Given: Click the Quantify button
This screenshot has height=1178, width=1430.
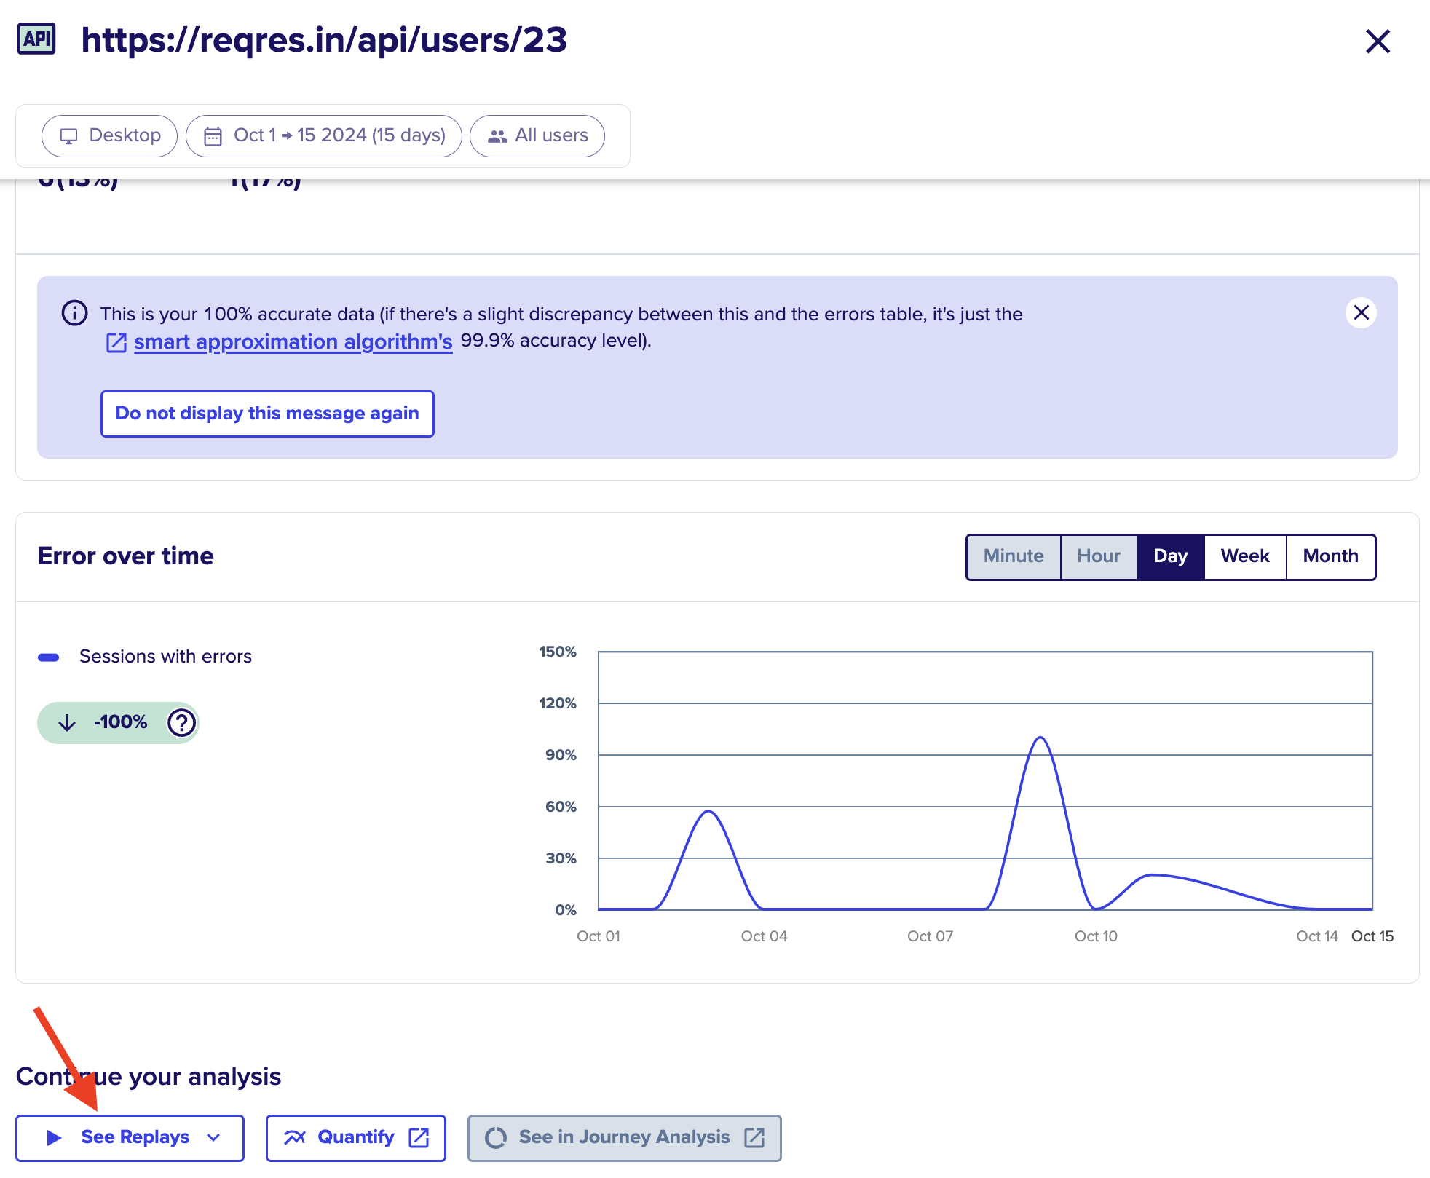Looking at the screenshot, I should pos(356,1138).
